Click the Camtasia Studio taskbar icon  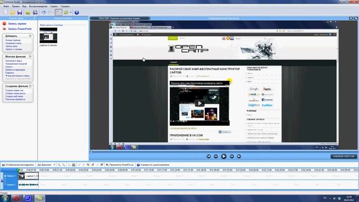[28, 198]
